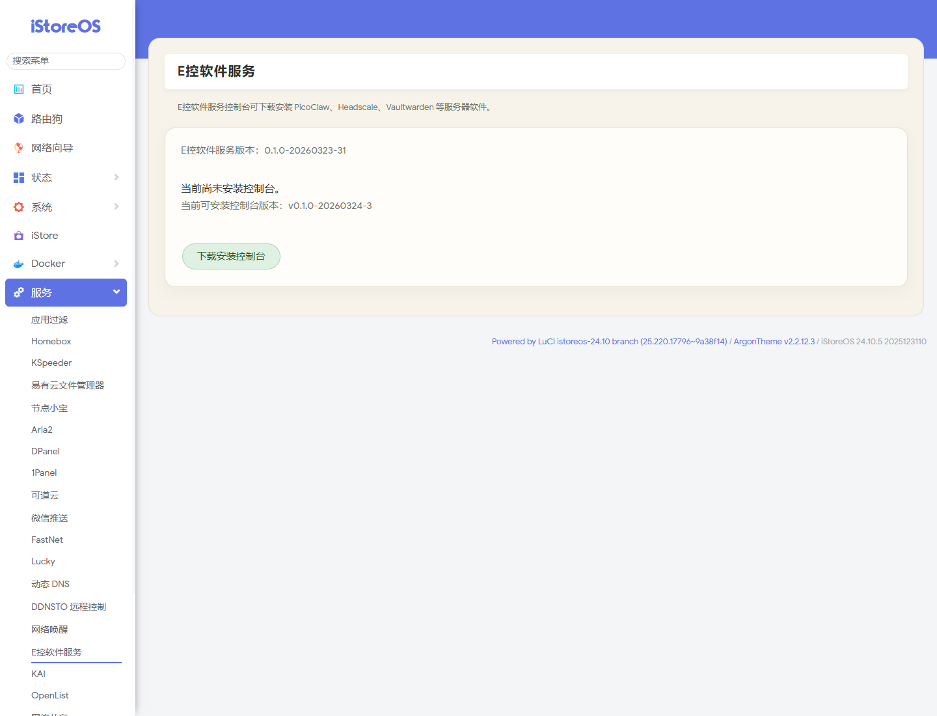Expand the 状态 submenu chevron
Viewport: 937px width, 716px height.
[x=116, y=177]
